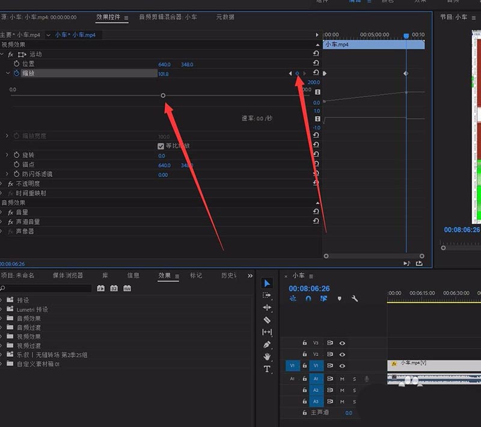481x427 pixels.
Task: Go to previous 缩放 keyframe
Action: [x=290, y=73]
